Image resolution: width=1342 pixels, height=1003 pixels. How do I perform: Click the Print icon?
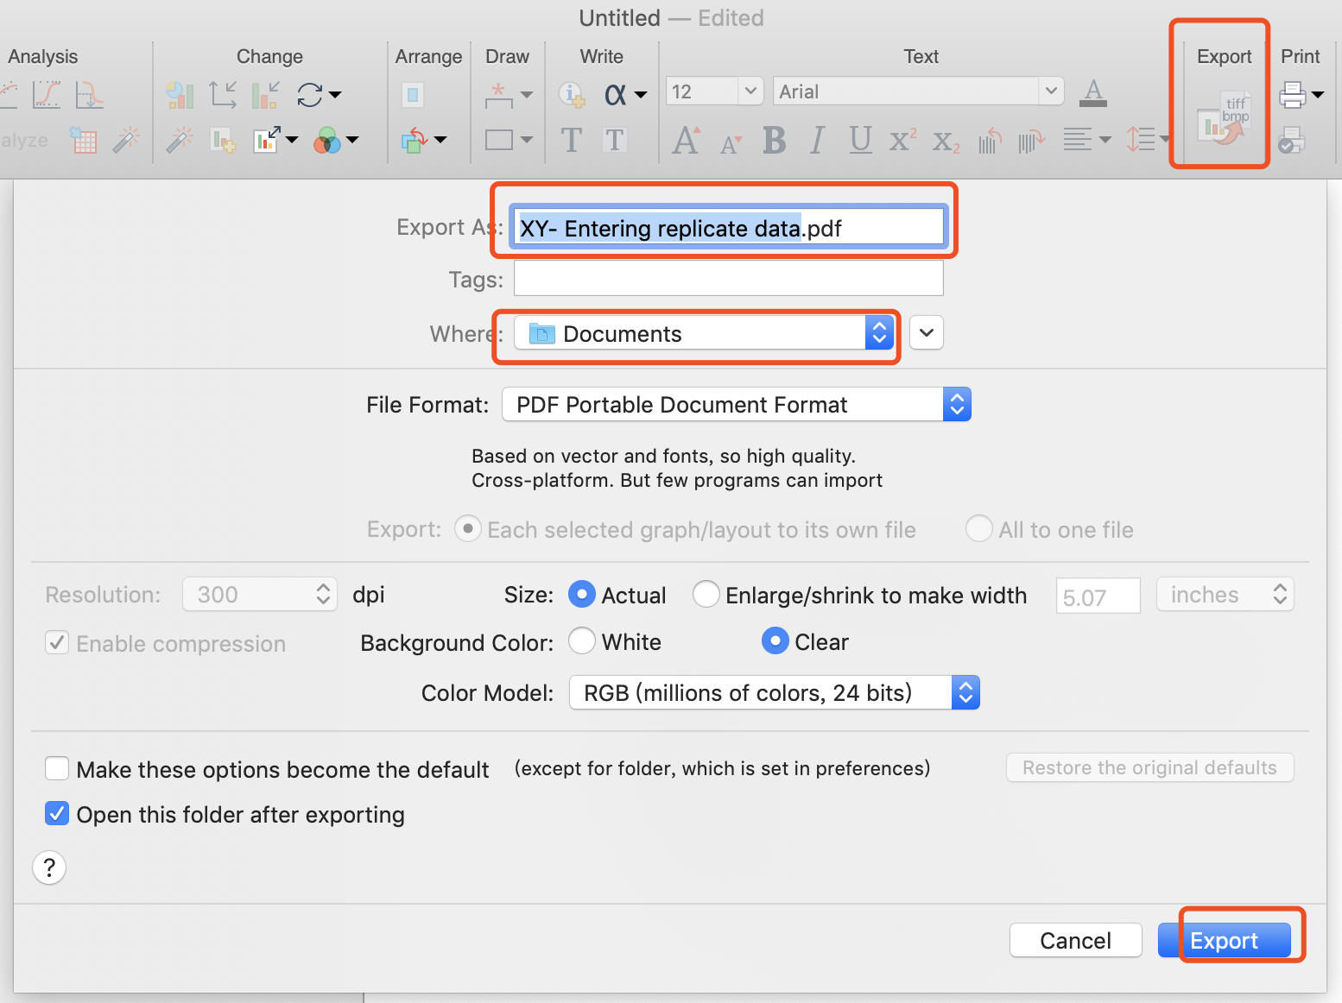click(x=1295, y=95)
